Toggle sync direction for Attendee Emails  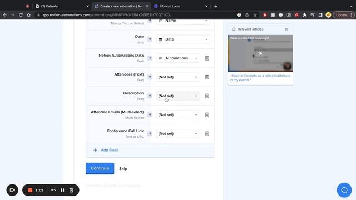click(x=150, y=114)
